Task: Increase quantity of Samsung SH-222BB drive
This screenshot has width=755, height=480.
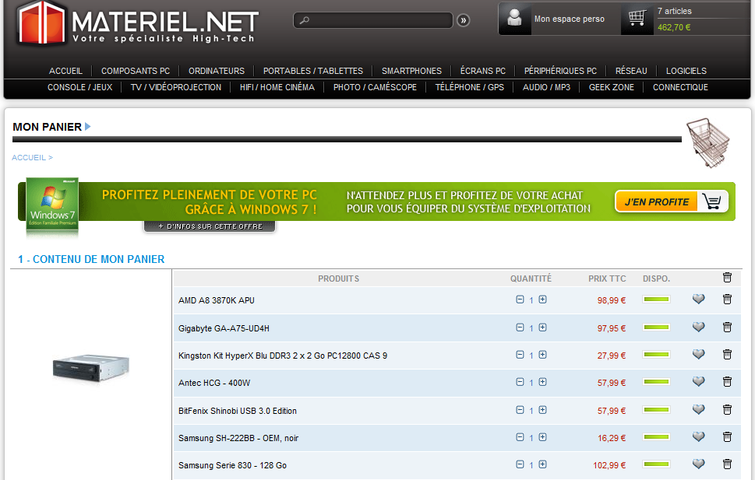Action: pyautogui.click(x=542, y=437)
